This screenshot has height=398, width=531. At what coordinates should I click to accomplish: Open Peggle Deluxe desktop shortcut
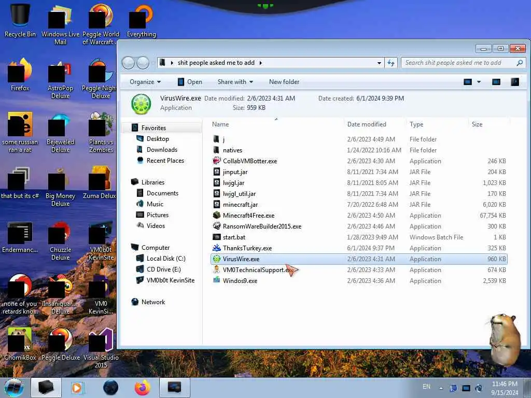pyautogui.click(x=60, y=344)
